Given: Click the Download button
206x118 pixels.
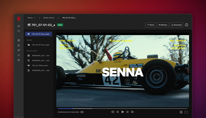Looking at the screenshot, I should click(176, 25).
